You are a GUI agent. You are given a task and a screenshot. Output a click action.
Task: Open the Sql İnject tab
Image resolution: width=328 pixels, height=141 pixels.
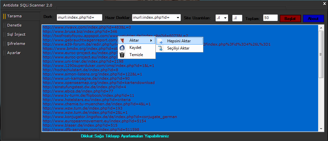point(20,34)
